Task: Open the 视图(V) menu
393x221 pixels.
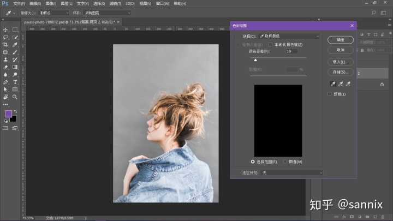Action: pos(145,4)
